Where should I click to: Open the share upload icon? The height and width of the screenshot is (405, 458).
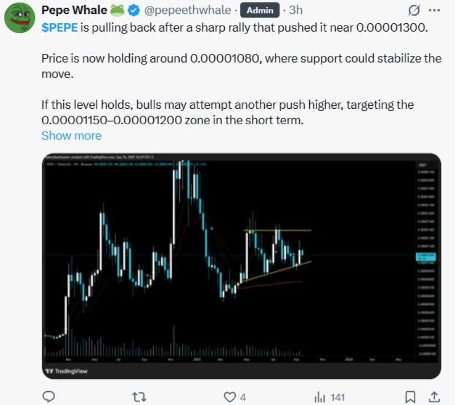434,397
